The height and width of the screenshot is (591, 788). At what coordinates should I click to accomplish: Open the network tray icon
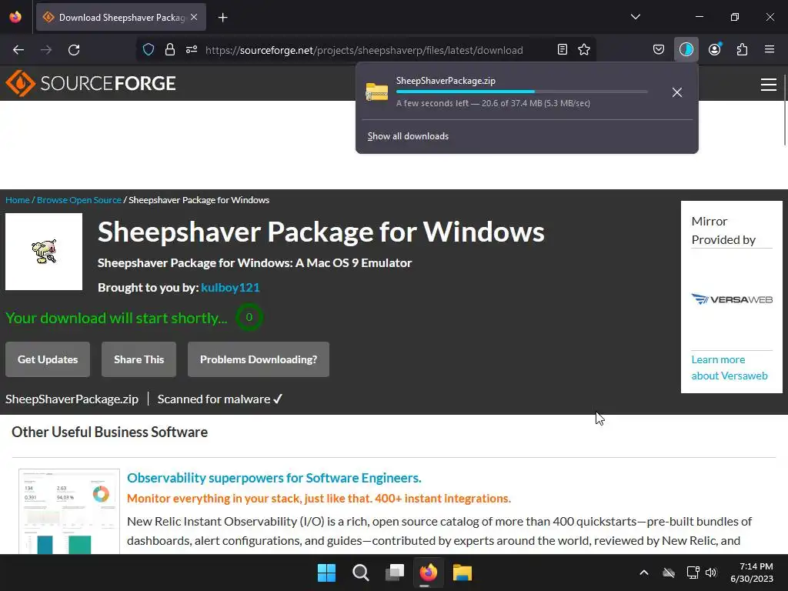tap(693, 573)
